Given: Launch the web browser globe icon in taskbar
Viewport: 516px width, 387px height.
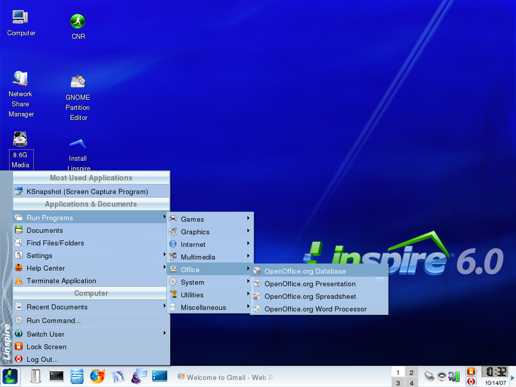Looking at the screenshot, I should 97,376.
